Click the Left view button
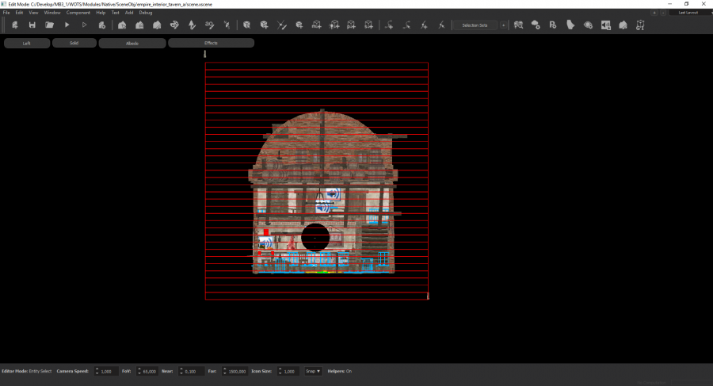The width and height of the screenshot is (713, 386). tap(27, 43)
